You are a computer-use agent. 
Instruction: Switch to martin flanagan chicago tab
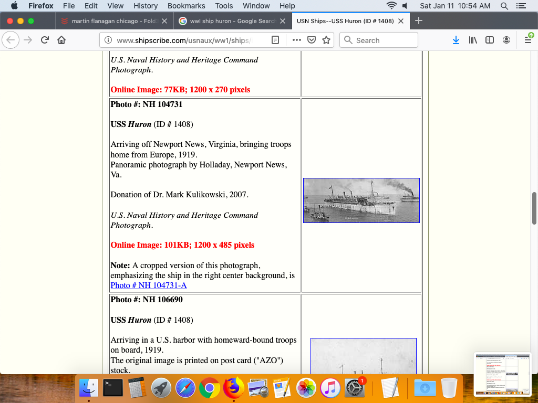(x=113, y=21)
